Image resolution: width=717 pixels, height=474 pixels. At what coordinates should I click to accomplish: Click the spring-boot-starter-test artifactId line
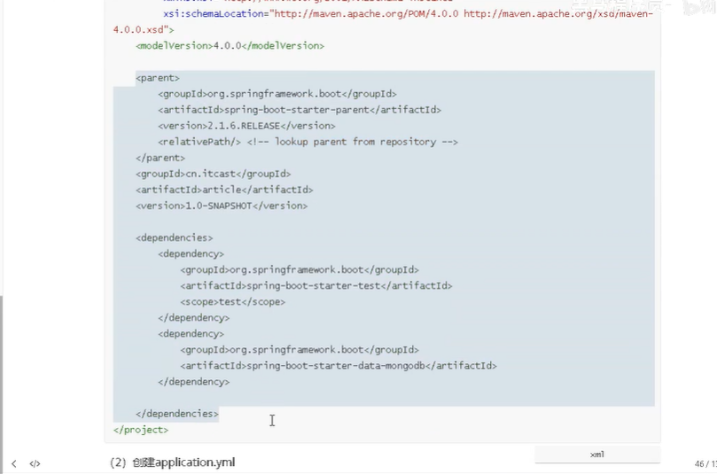(x=316, y=285)
